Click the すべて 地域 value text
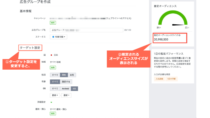210x118 pixels. point(55,62)
